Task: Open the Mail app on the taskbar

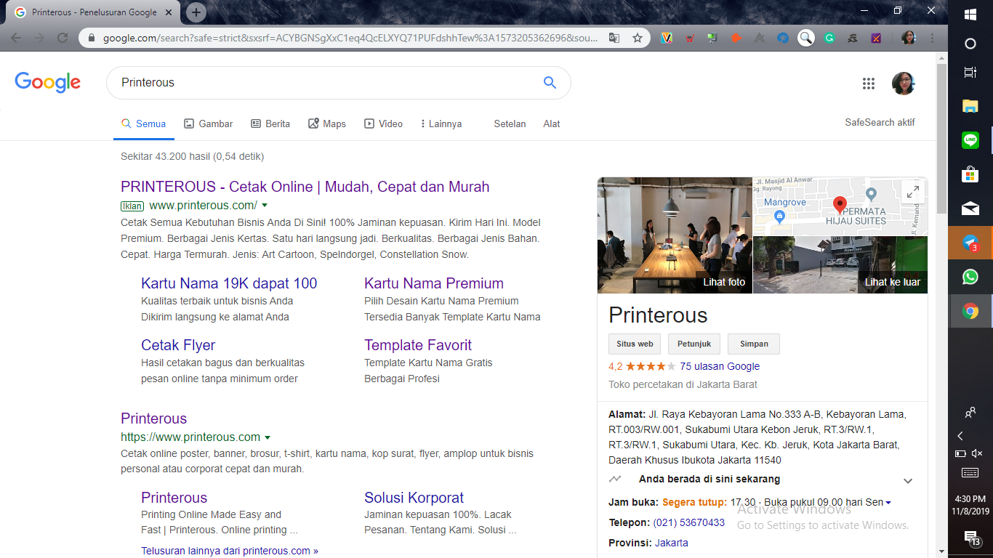Action: pyautogui.click(x=970, y=209)
